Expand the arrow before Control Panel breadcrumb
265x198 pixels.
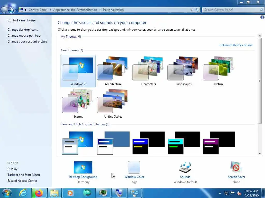click(26, 10)
